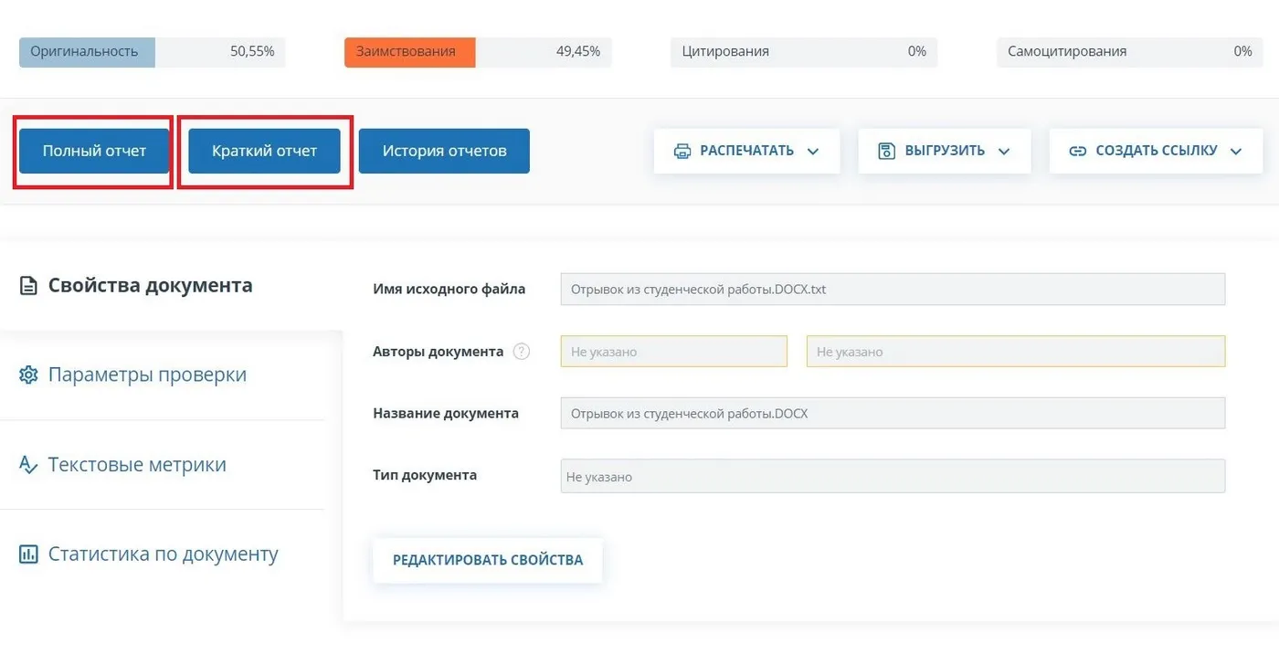Open the Тип документа field
Viewport: 1279px width, 665px height.
click(x=893, y=476)
